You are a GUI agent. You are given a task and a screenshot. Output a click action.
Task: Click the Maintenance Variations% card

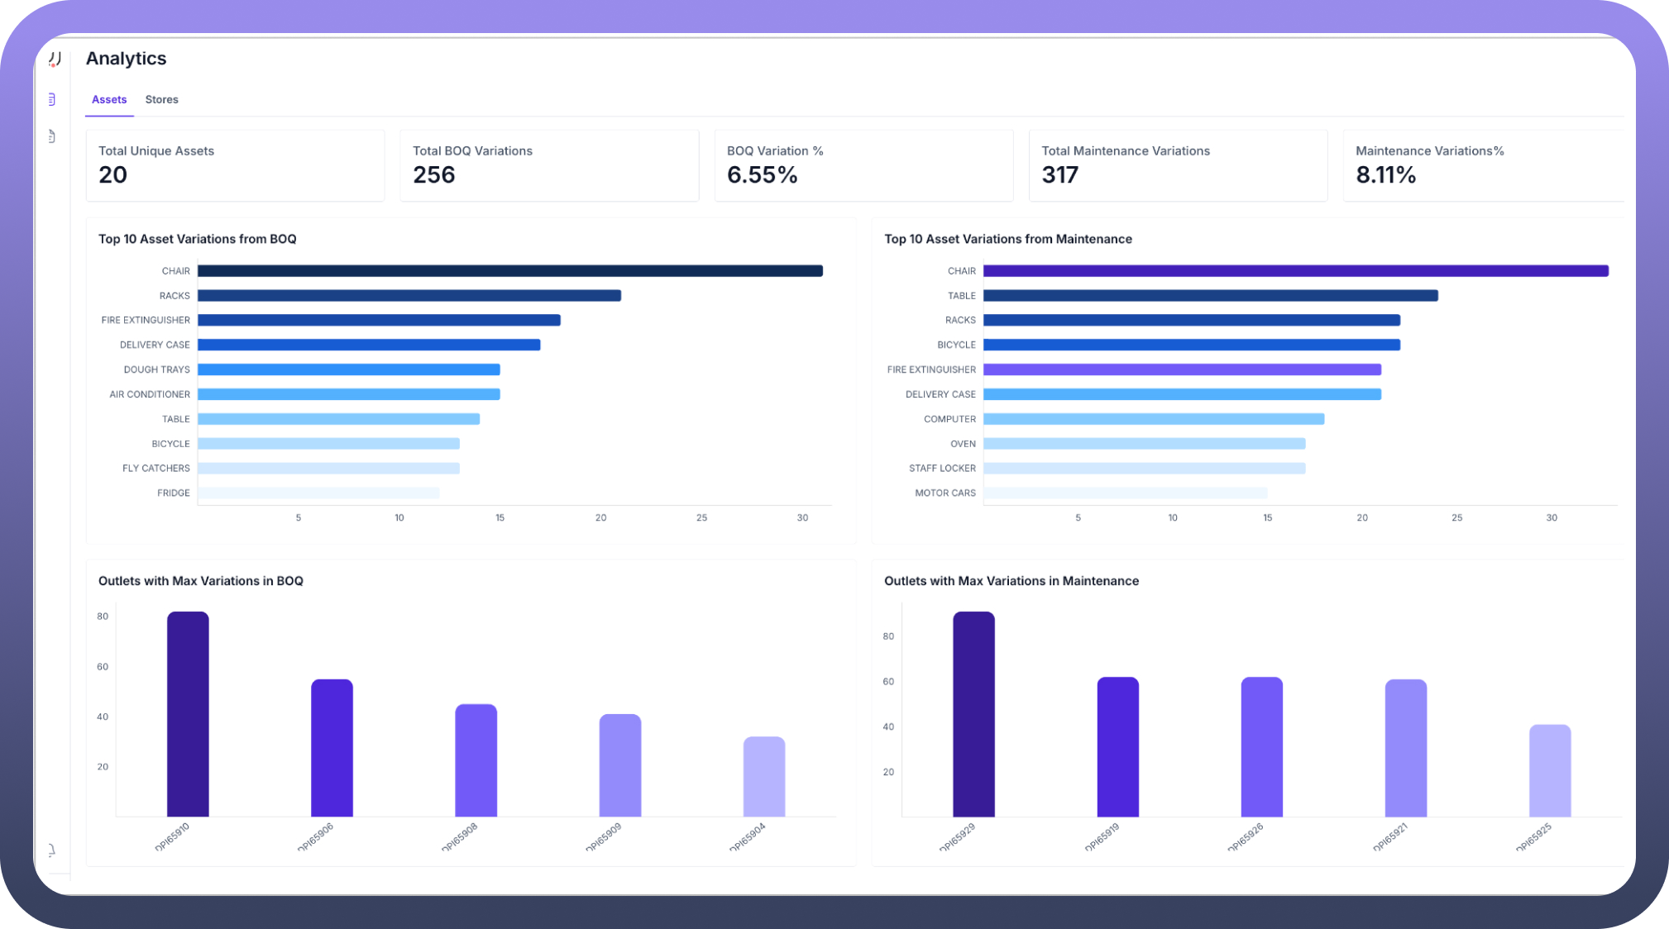1484,164
